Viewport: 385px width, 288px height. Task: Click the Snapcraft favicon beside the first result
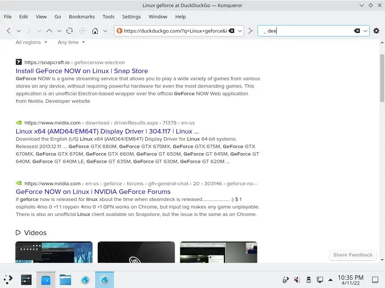19,62
